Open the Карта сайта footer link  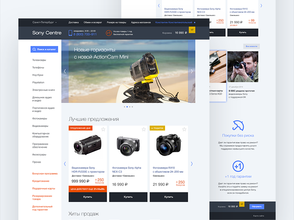coord(259,216)
